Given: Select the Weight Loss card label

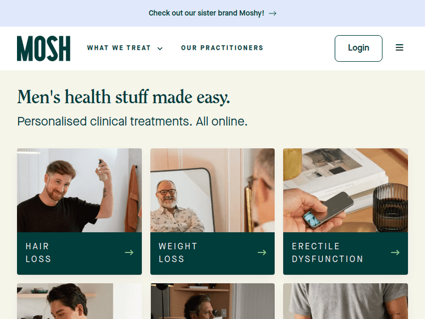Looking at the screenshot, I should pos(178,253).
